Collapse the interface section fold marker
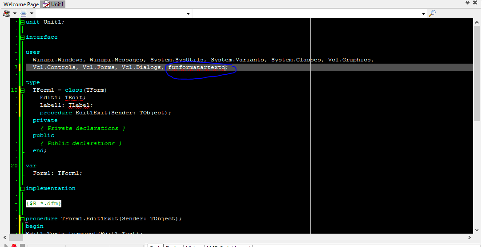The image size is (482, 247). pyautogui.click(x=22, y=37)
